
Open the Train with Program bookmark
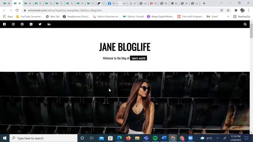(x=190, y=17)
